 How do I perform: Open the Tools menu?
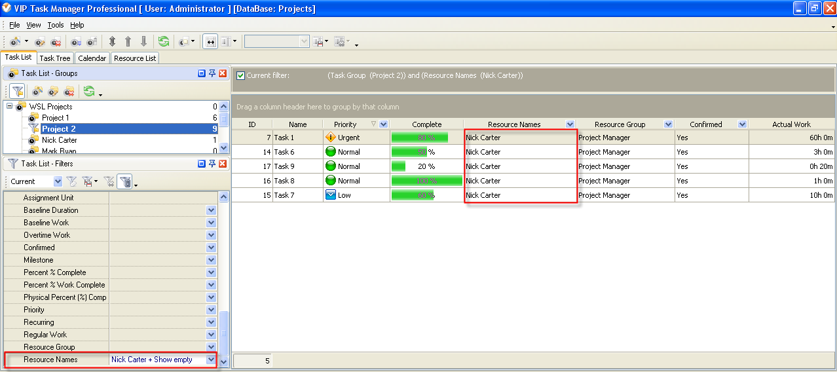point(56,25)
